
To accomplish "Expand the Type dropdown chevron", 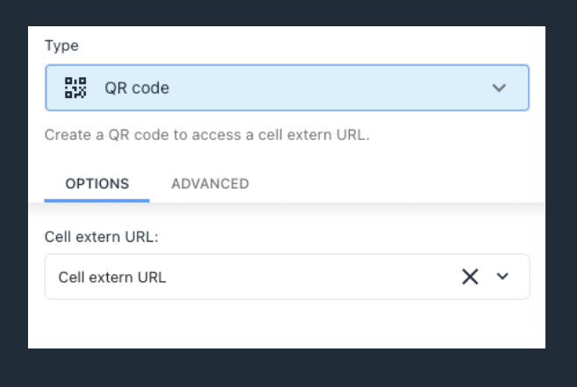I will (499, 88).
